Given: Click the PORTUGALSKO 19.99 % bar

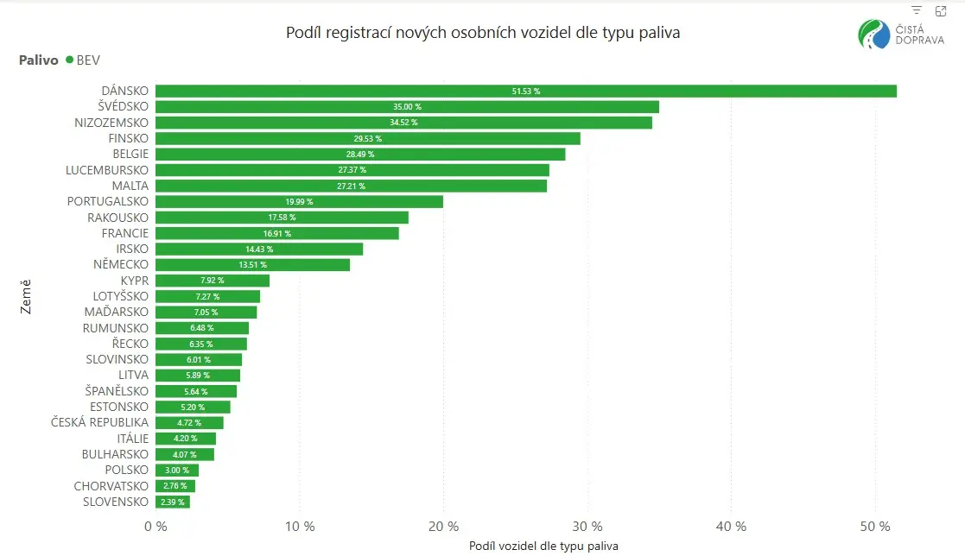Looking at the screenshot, I should (299, 202).
